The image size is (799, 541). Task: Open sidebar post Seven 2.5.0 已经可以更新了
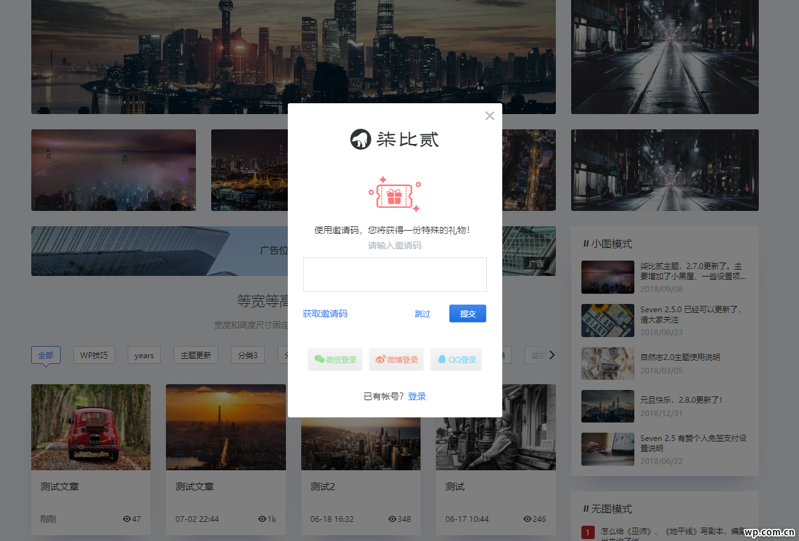coord(691,315)
